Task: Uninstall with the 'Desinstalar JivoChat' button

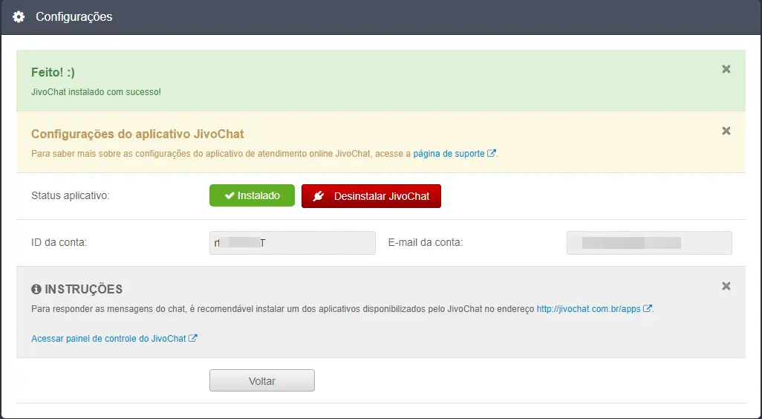Action: click(x=371, y=196)
